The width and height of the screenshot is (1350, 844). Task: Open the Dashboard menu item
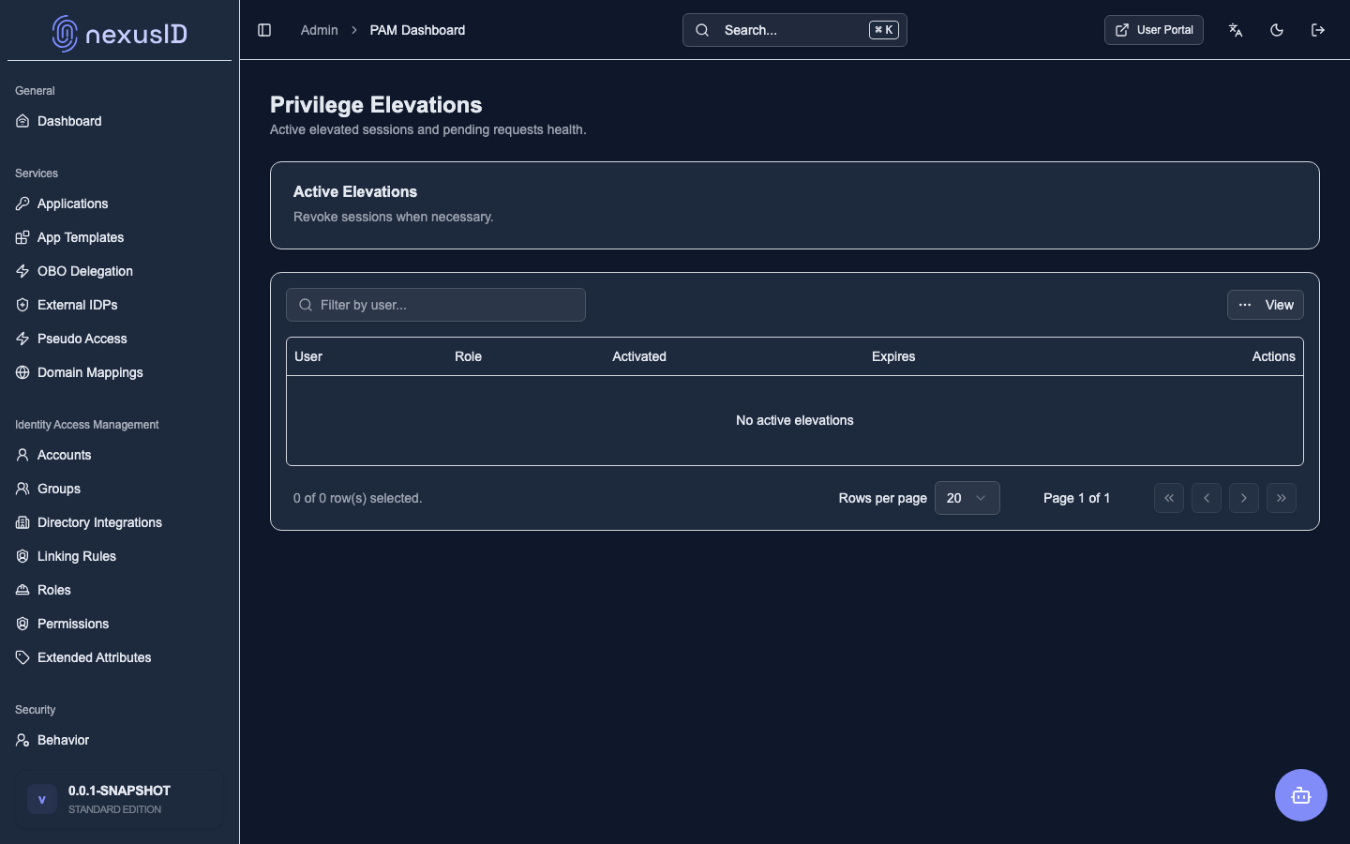pos(119,121)
